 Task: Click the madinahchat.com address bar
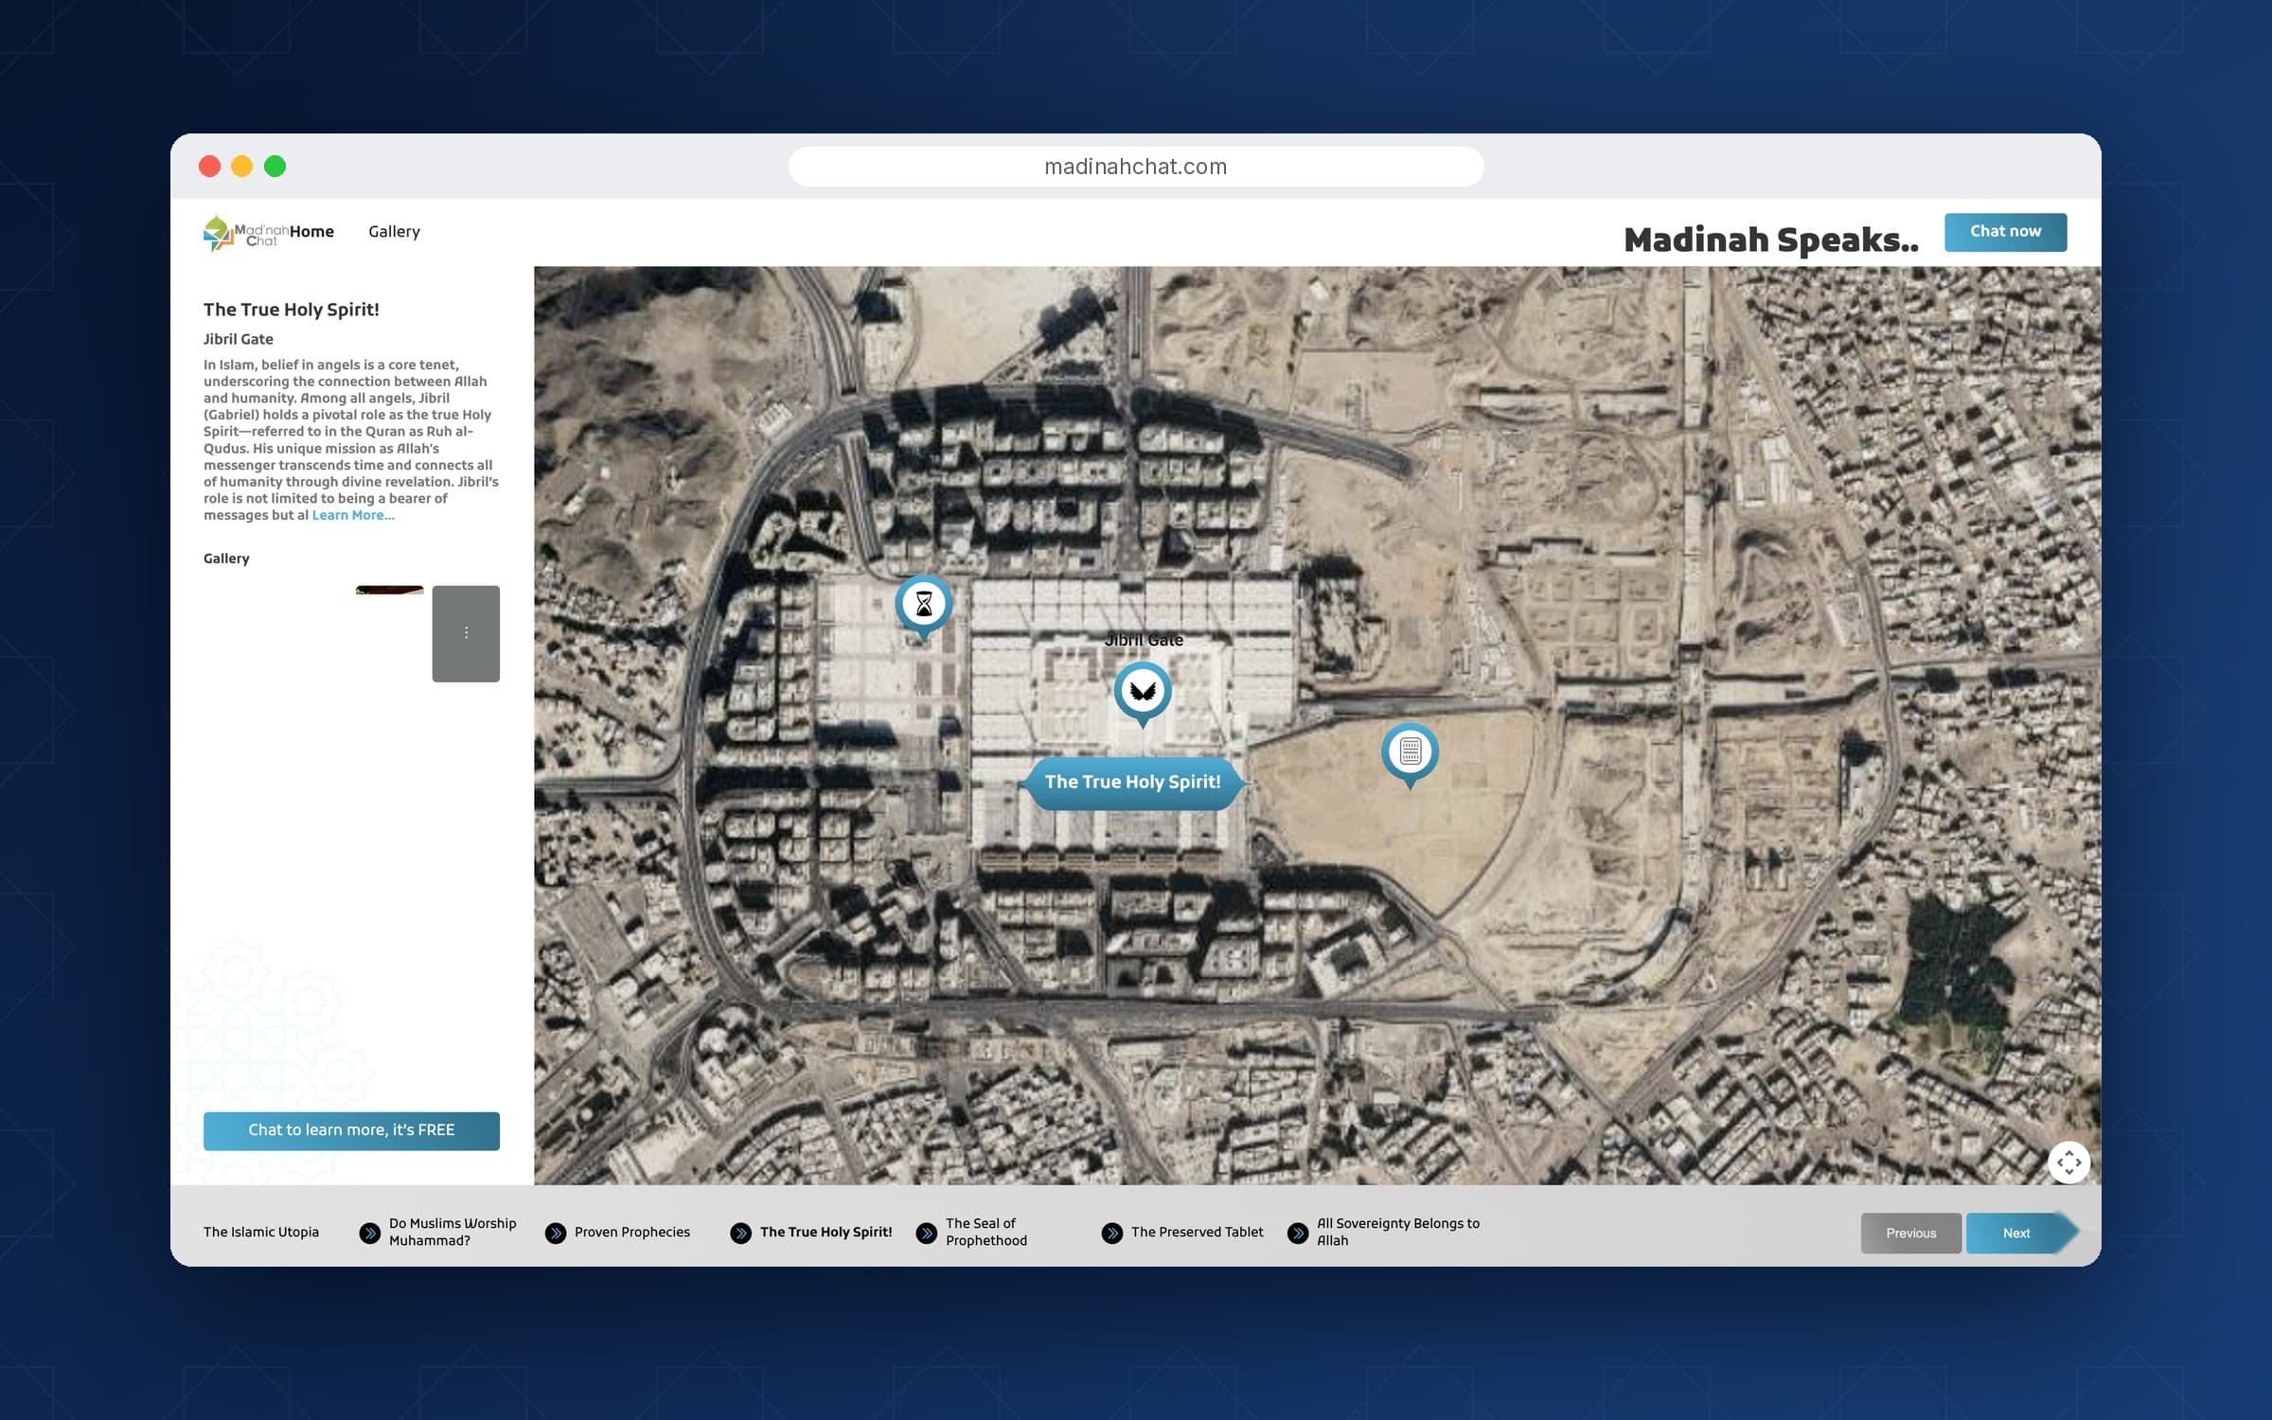click(x=1135, y=167)
